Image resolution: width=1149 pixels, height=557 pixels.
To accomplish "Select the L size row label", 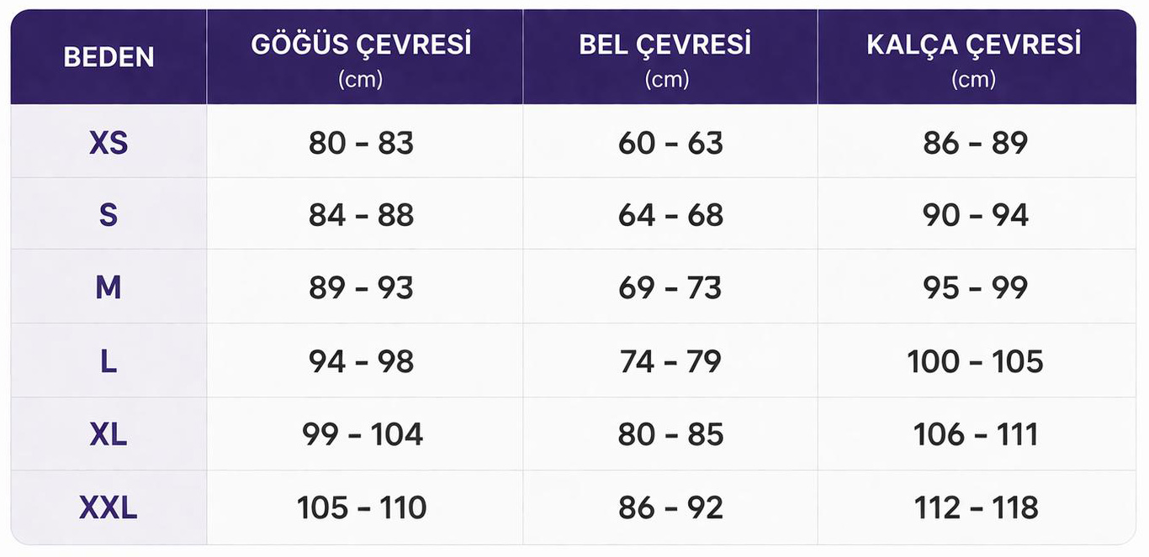I will click(x=109, y=361).
